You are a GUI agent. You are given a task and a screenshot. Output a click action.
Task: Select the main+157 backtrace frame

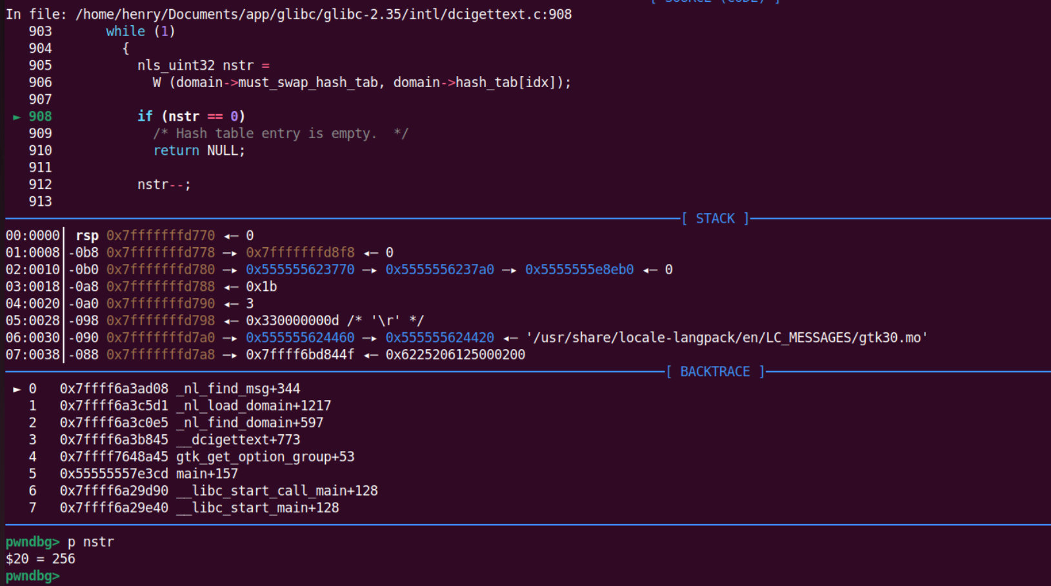[207, 474]
